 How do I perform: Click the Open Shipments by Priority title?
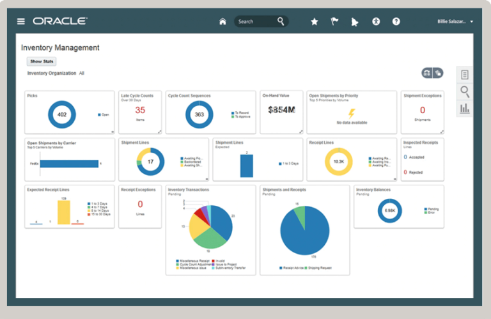click(334, 96)
